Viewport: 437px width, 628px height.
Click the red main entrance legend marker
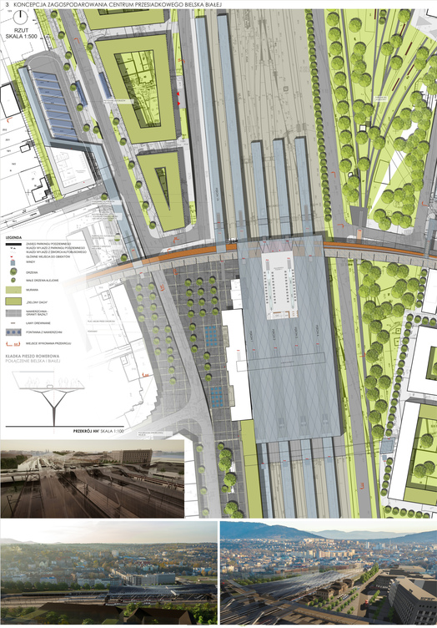coord(12,256)
